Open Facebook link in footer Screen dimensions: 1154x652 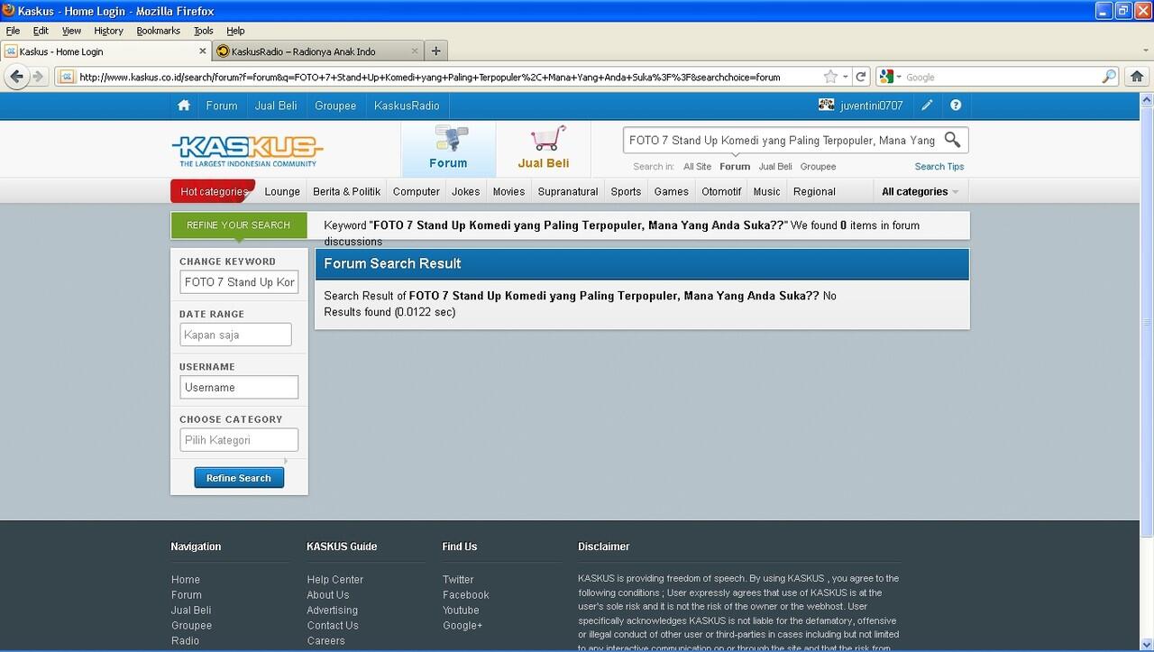coord(466,595)
